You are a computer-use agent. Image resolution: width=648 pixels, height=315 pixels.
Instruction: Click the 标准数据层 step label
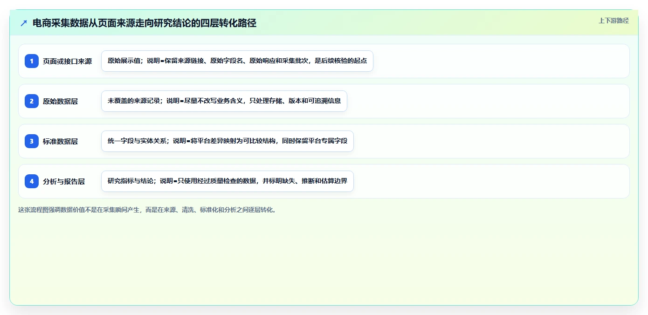pos(60,141)
